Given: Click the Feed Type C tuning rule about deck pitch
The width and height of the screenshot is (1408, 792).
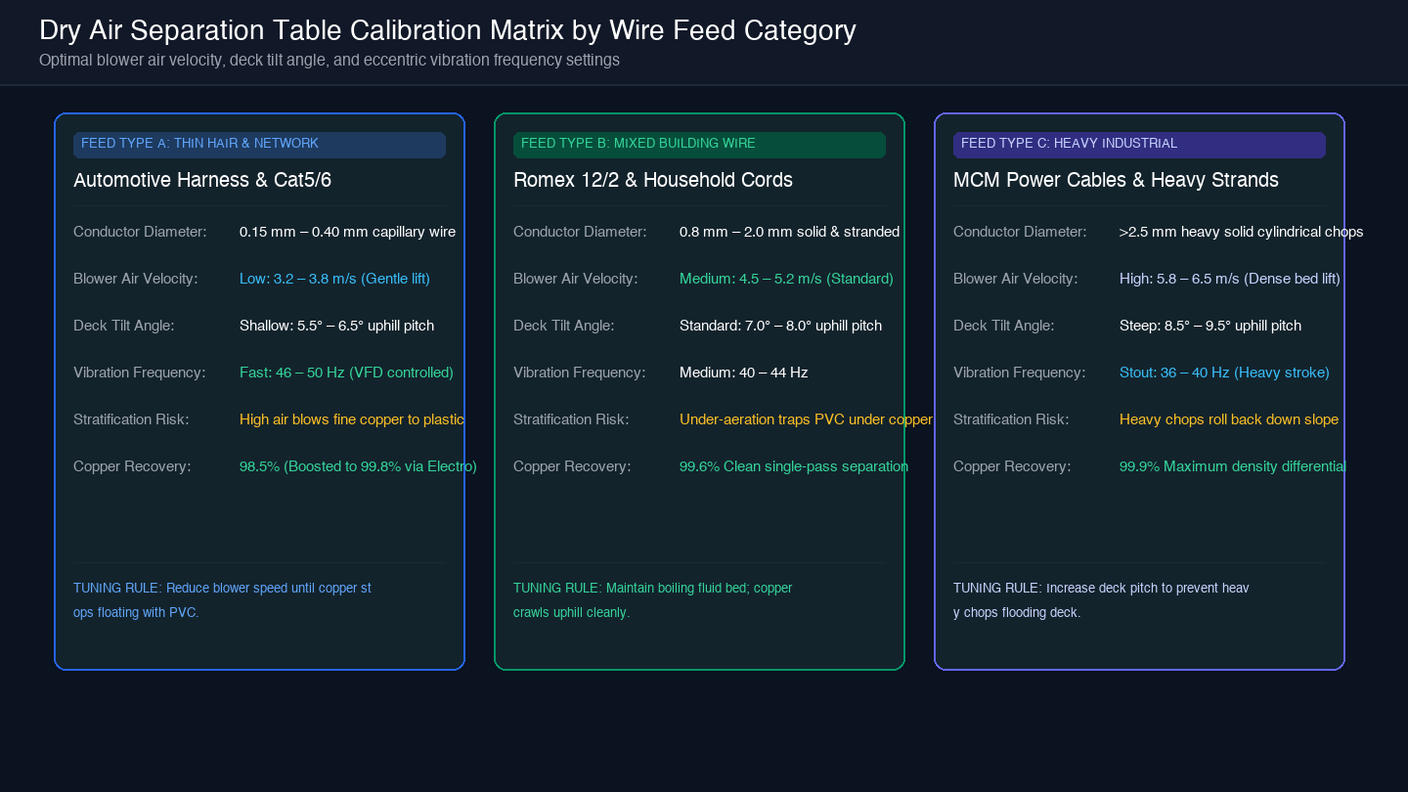Looking at the screenshot, I should click(1101, 600).
